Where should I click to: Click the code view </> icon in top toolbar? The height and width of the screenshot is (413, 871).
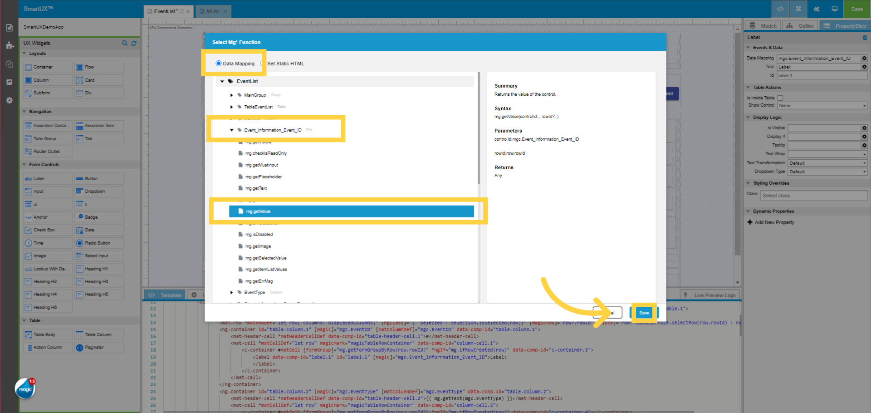780,9
